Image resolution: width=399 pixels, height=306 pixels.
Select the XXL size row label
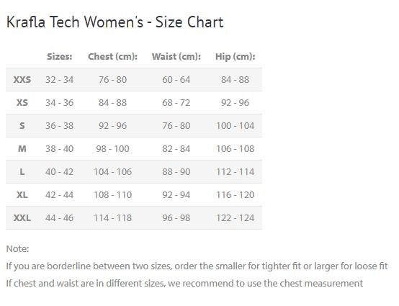click(22, 218)
